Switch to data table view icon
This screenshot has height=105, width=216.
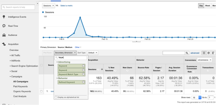click(x=204, y=53)
